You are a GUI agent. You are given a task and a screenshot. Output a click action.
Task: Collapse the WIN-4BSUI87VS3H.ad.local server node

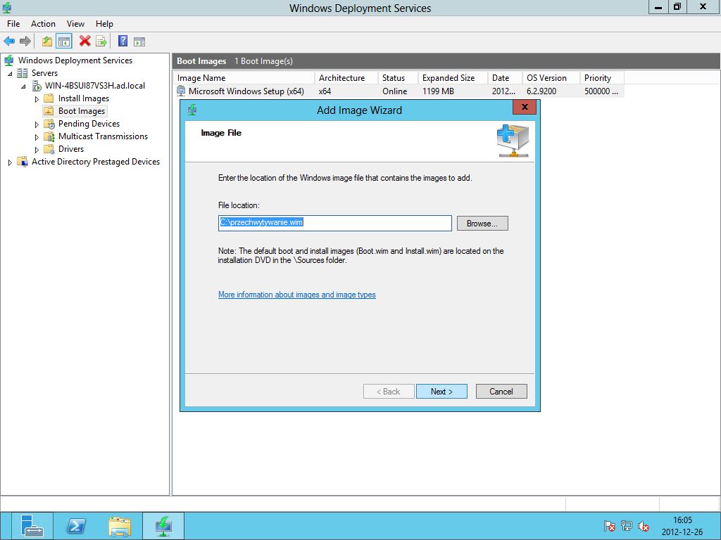click(23, 86)
